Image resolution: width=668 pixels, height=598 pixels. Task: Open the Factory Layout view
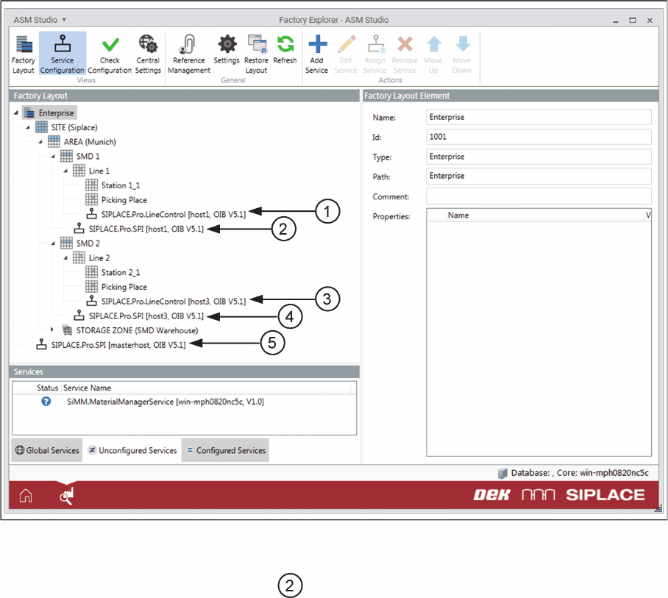(x=24, y=54)
